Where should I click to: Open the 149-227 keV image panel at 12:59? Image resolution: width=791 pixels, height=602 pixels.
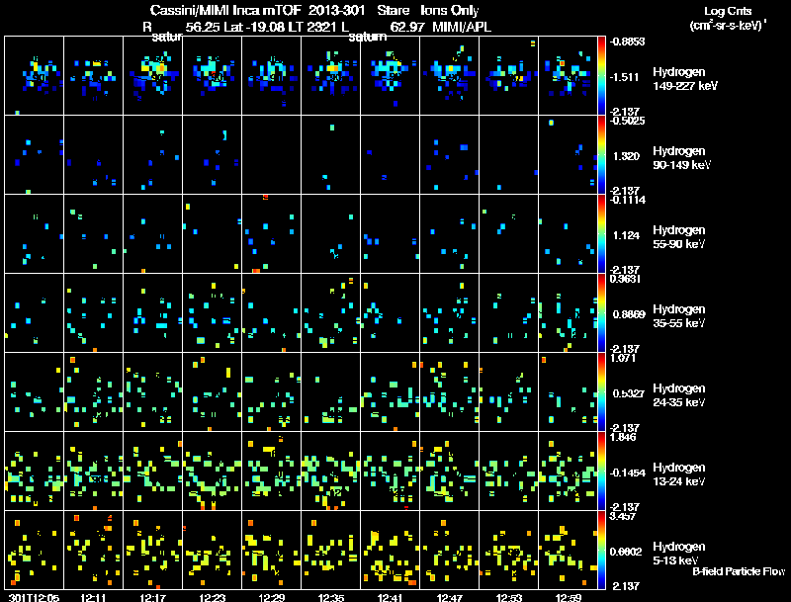568,76
